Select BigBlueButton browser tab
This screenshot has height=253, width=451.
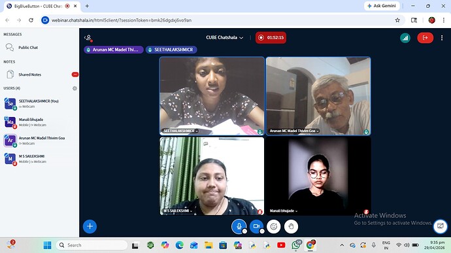tap(42, 6)
